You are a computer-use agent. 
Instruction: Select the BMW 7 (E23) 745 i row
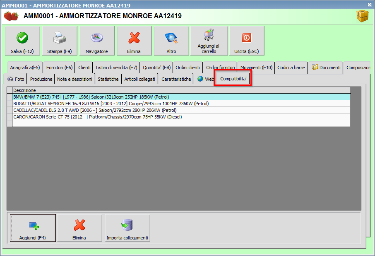(182, 97)
